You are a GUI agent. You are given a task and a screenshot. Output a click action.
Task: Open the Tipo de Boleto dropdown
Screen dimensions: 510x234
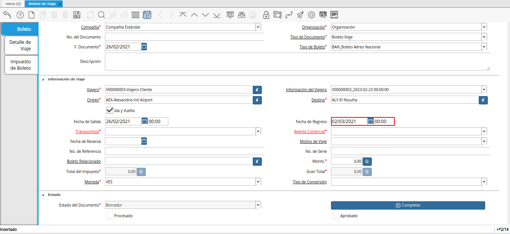pyautogui.click(x=484, y=47)
